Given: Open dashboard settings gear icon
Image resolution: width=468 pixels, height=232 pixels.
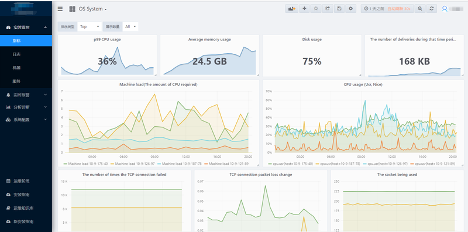Looking at the screenshot, I should [x=350, y=9].
